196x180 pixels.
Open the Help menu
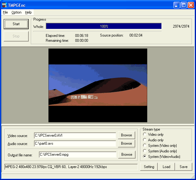point(28,12)
